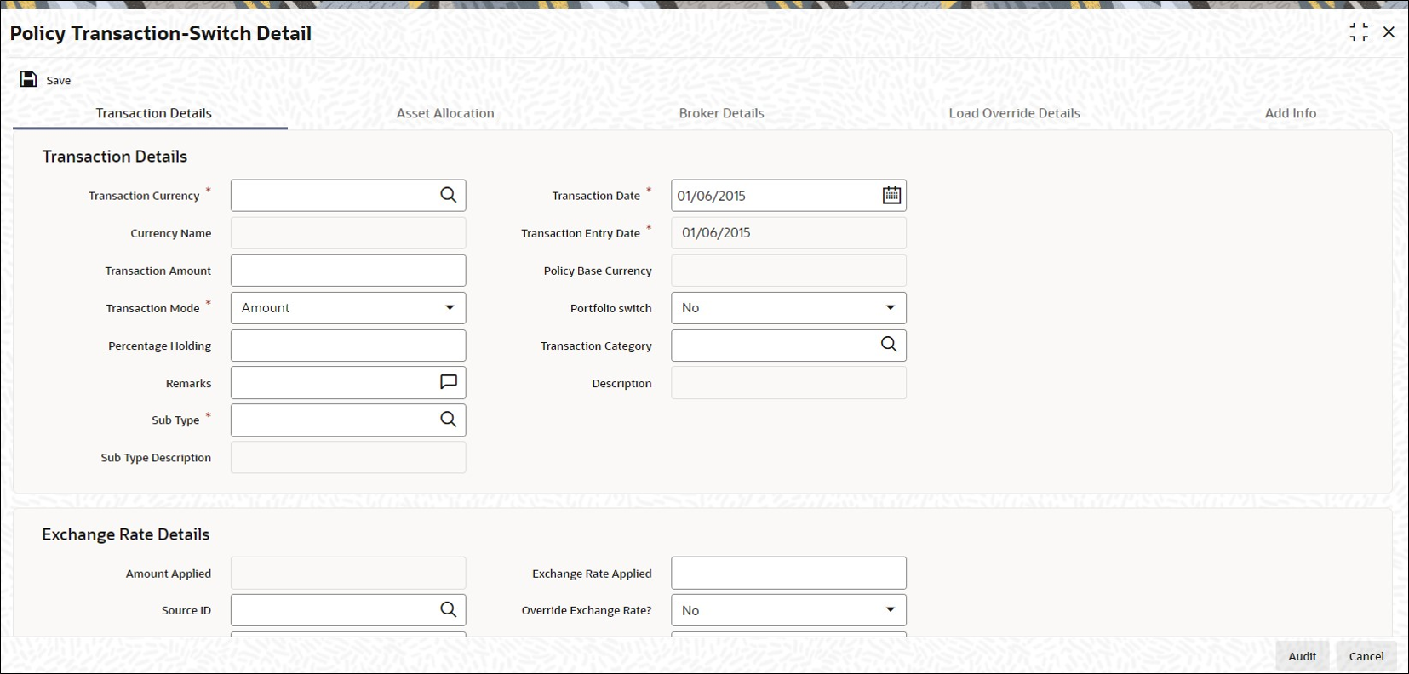Open Transaction Currency lookup search icon

448,195
